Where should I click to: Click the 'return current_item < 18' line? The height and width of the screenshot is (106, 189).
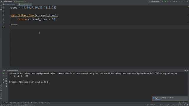36,19
